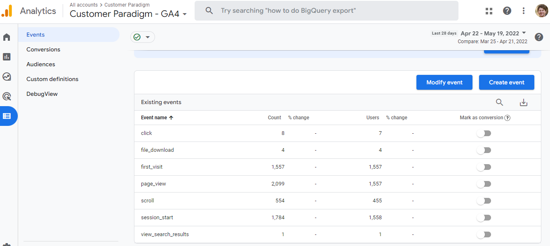Open the Home icon in left navigation
The width and height of the screenshot is (550, 246).
click(7, 37)
